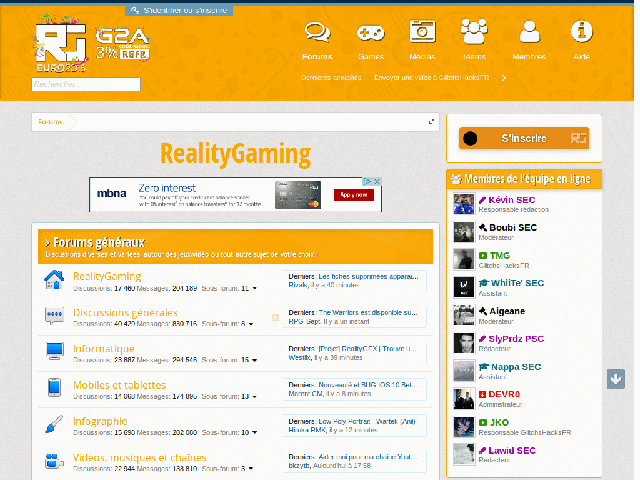
Task: Open WhiiTe' SEC's avatar
Action: click(464, 287)
